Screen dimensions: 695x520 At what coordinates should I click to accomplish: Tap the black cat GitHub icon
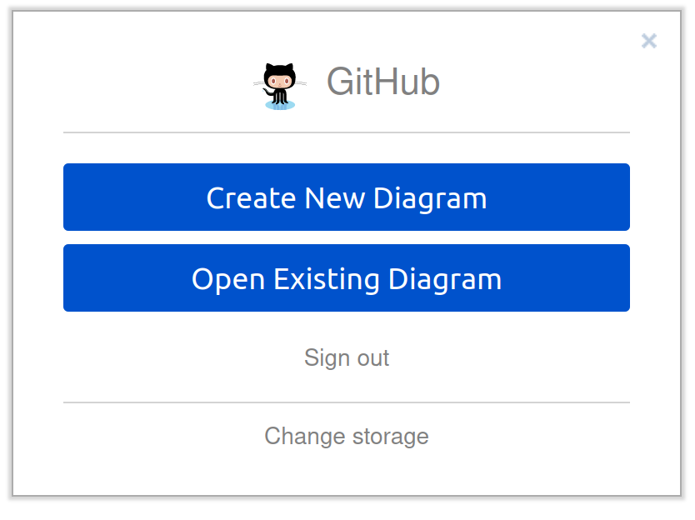point(280,86)
